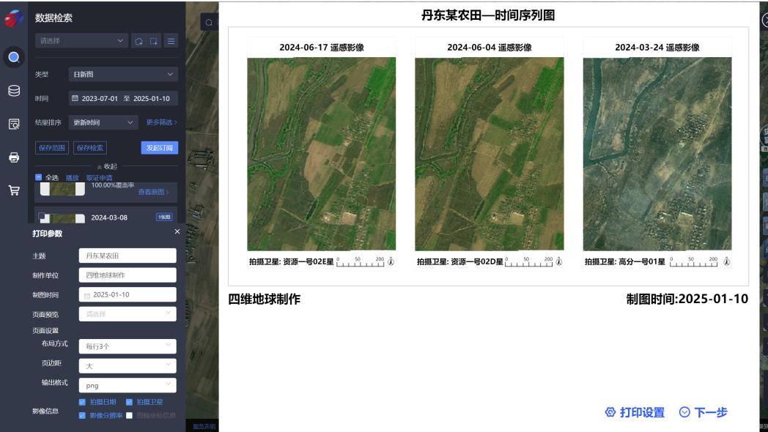Toggle the 全选 select-all checkbox
The image size is (768, 432).
coord(40,178)
